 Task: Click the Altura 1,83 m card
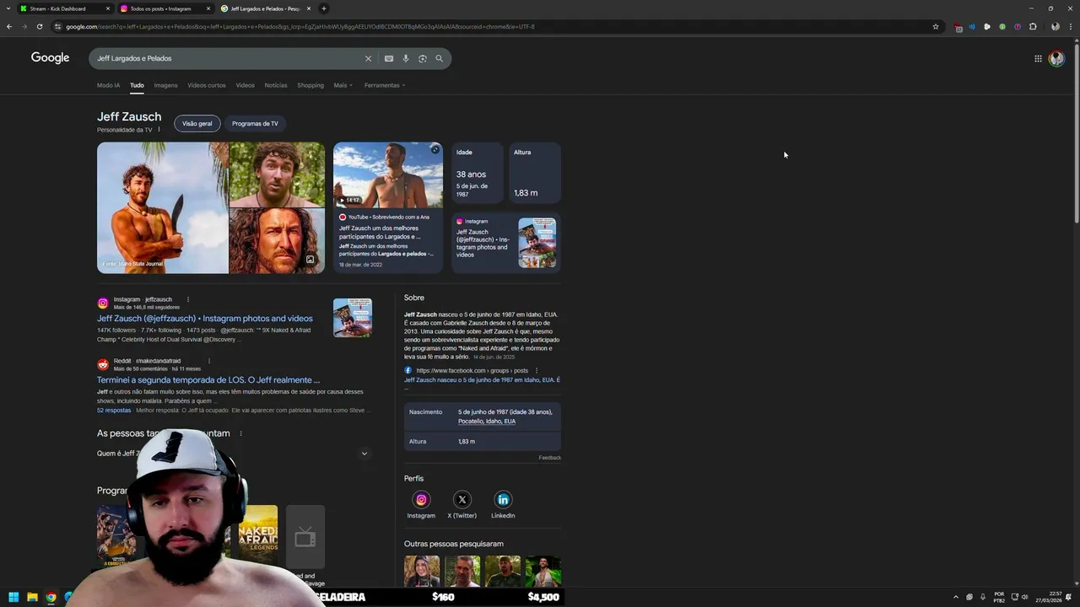click(x=535, y=173)
